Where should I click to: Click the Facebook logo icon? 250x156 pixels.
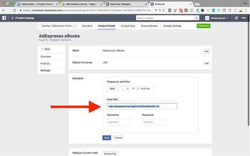click(4, 18)
